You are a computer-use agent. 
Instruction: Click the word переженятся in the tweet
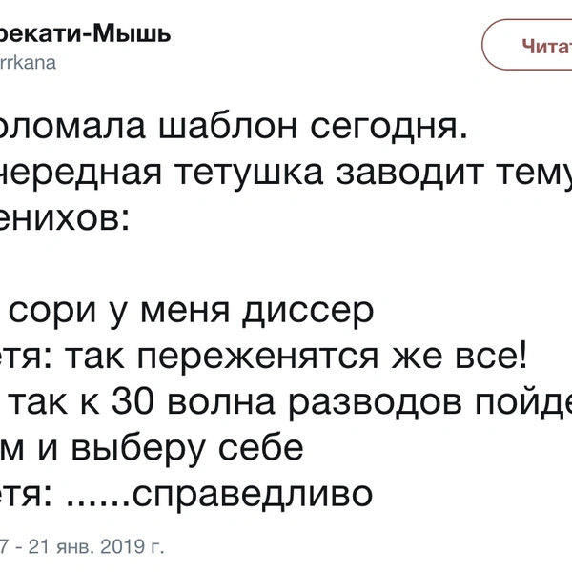258,357
